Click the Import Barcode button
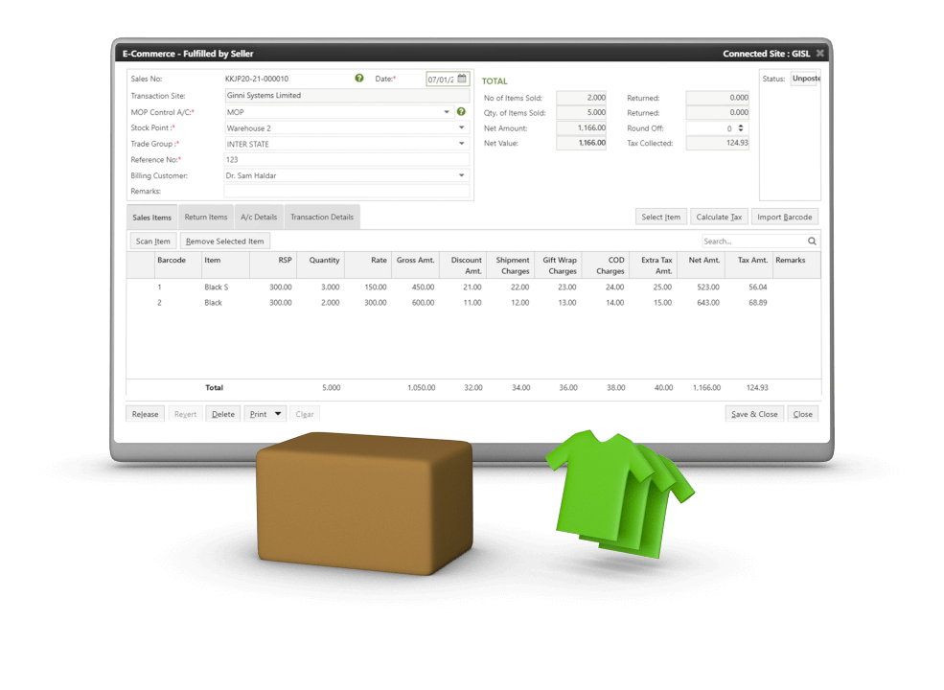 click(x=785, y=217)
